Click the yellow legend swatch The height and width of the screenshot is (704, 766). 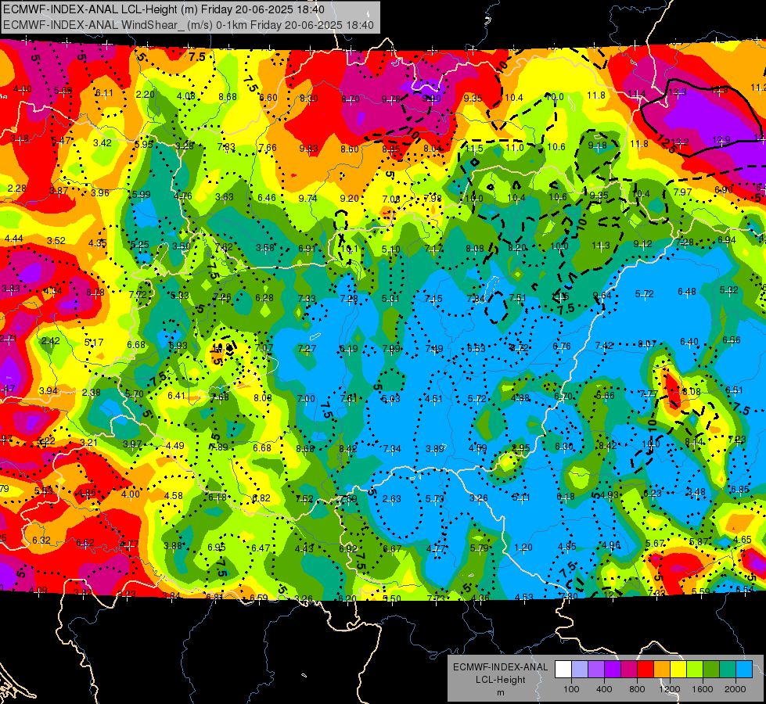click(678, 670)
